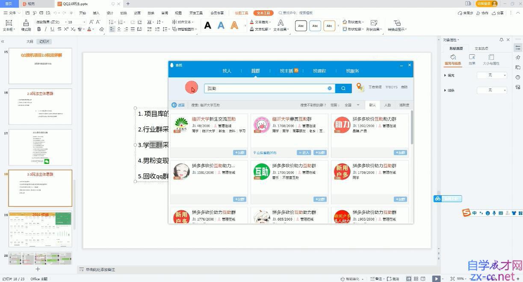Toggle bold formatting

(39, 29)
